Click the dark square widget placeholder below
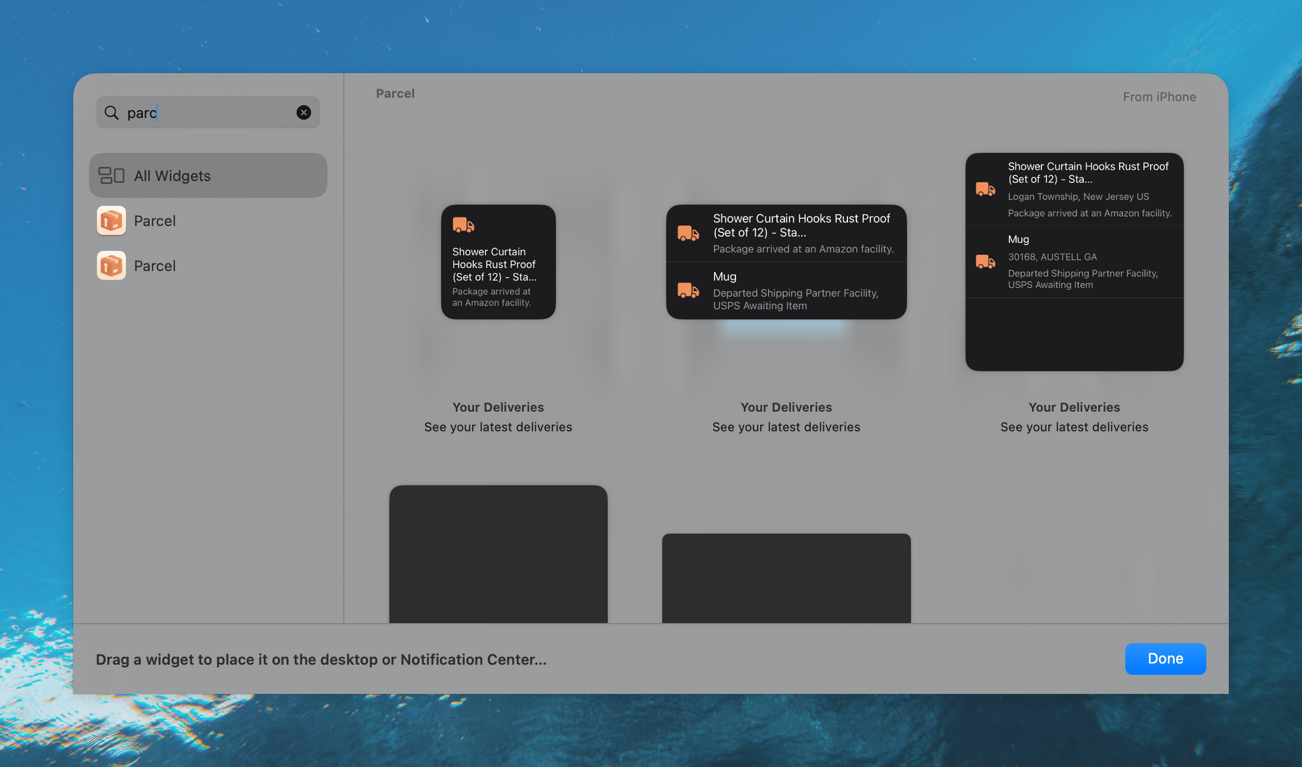 point(498,554)
